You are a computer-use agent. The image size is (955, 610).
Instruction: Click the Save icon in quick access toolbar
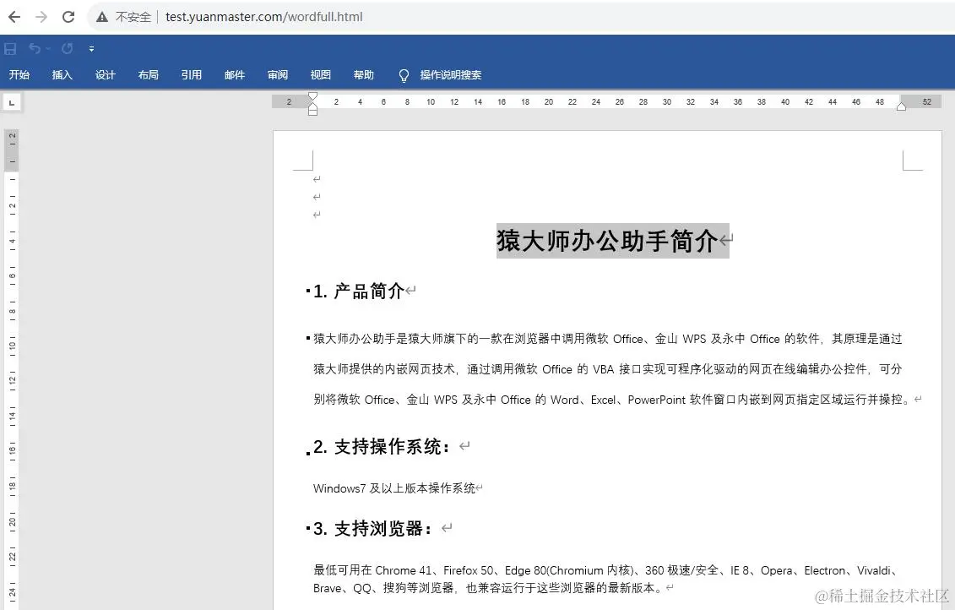(10, 49)
